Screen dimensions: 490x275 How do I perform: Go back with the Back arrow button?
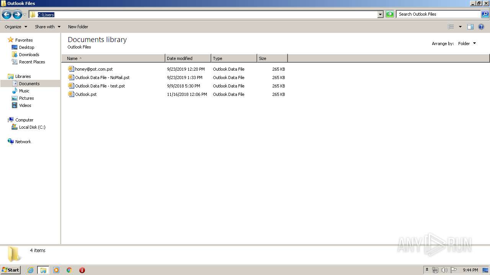coord(7,15)
